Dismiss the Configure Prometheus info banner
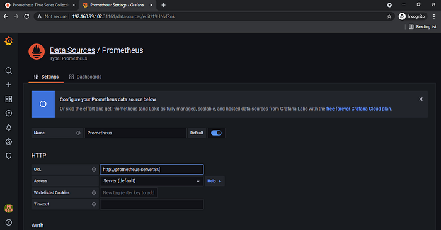Viewport: 441px width, 230px height. [421, 99]
